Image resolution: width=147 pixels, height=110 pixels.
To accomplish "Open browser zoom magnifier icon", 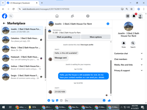I will coord(127,9).
